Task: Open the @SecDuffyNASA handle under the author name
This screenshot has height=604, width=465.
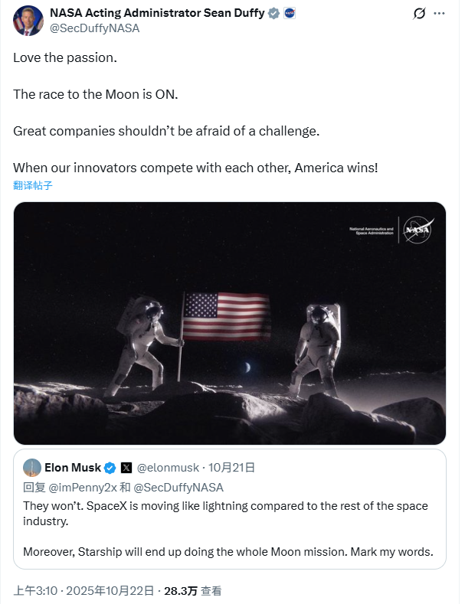Action: (x=95, y=28)
